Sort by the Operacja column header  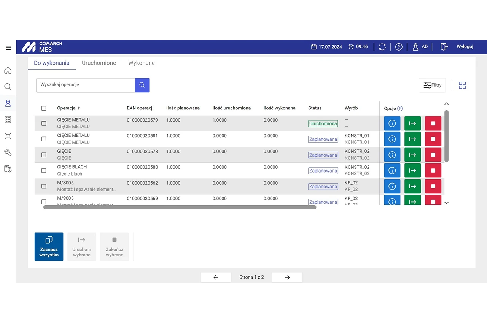pyautogui.click(x=68, y=108)
